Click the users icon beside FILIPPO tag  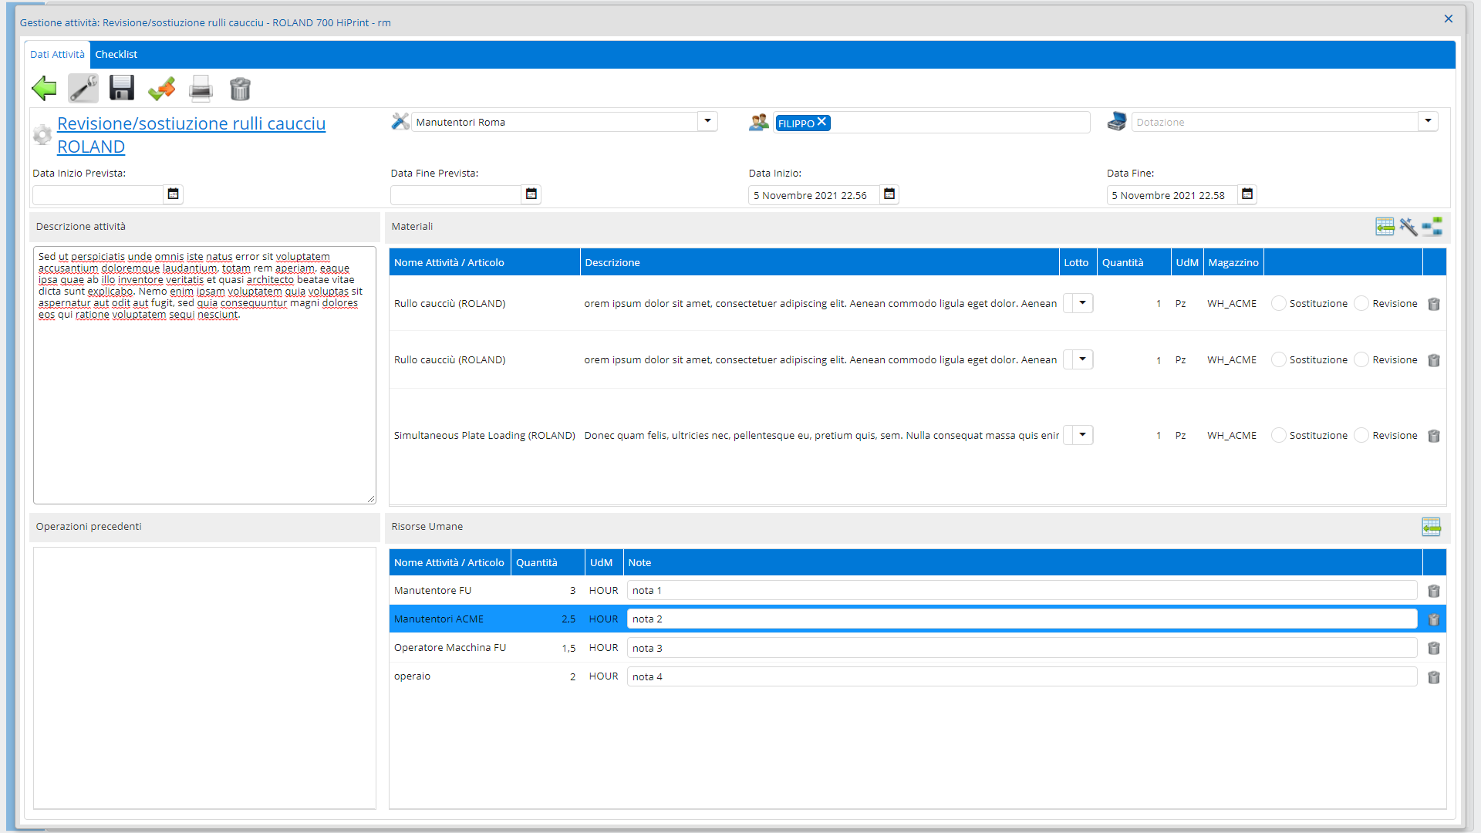[759, 122]
